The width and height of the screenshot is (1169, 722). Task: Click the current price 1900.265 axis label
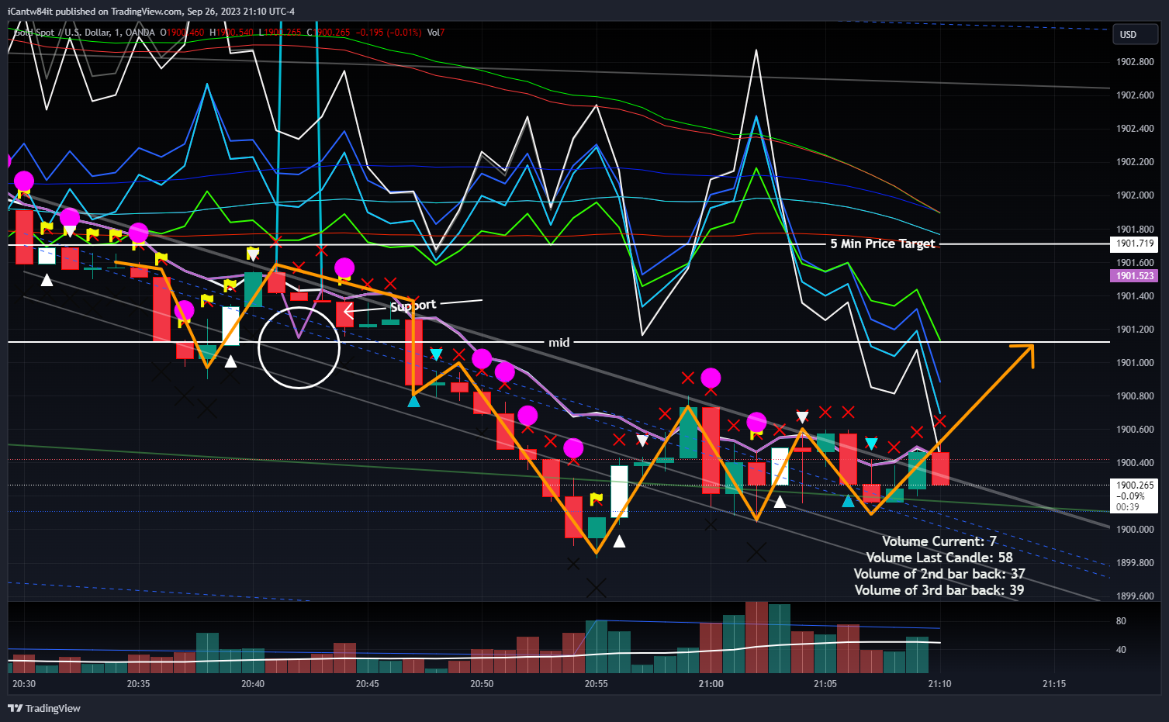point(1135,485)
